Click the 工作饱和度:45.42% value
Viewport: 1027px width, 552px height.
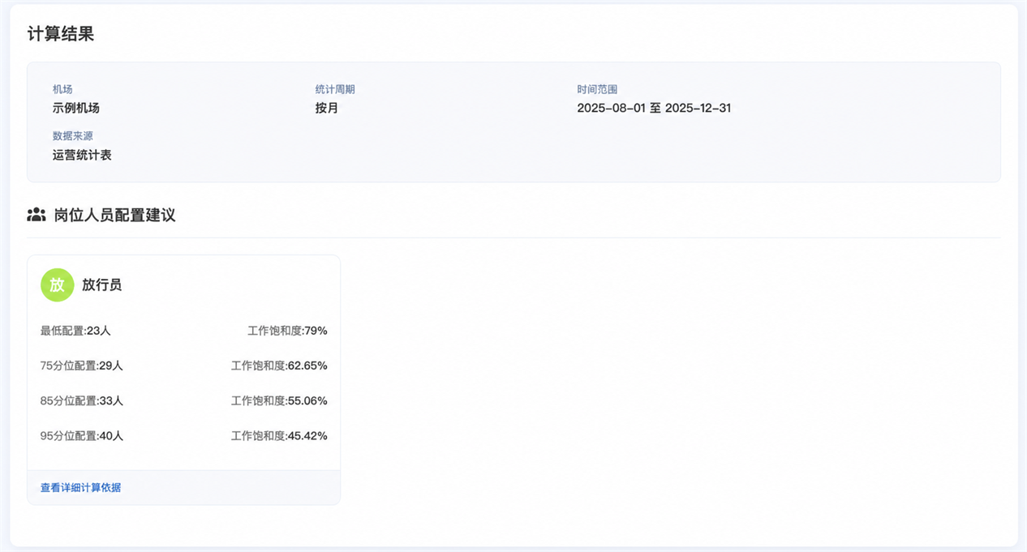[280, 435]
